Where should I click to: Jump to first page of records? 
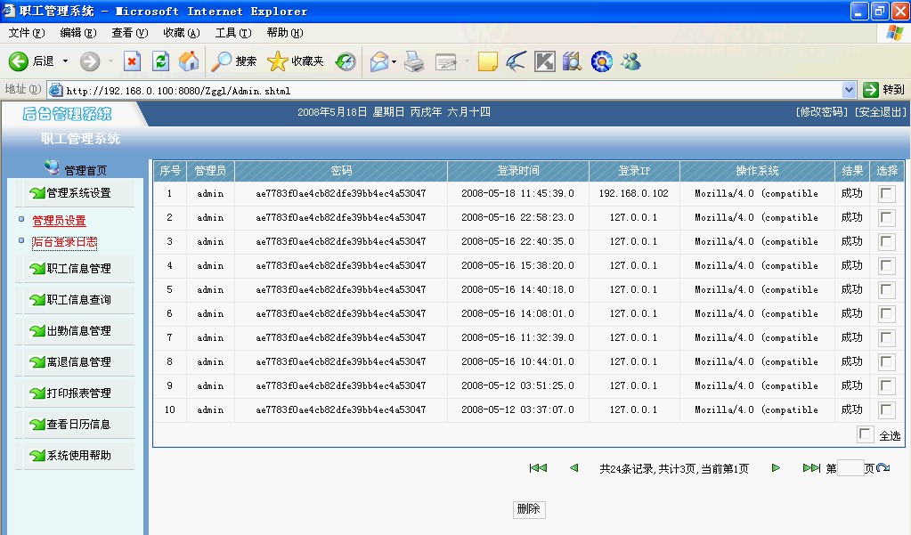(538, 467)
